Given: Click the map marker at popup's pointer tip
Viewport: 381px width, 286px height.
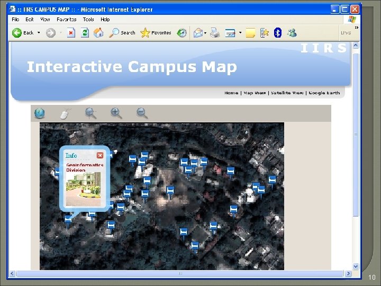Looking at the screenshot, I should (x=68, y=220).
